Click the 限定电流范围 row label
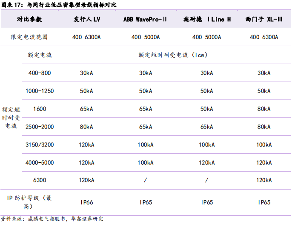 click(29, 37)
